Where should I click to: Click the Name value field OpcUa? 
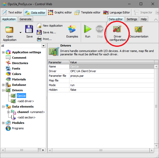pos(112,66)
